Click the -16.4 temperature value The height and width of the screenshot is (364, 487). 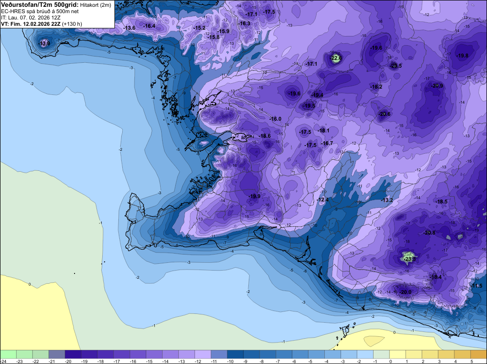[x=149, y=26]
